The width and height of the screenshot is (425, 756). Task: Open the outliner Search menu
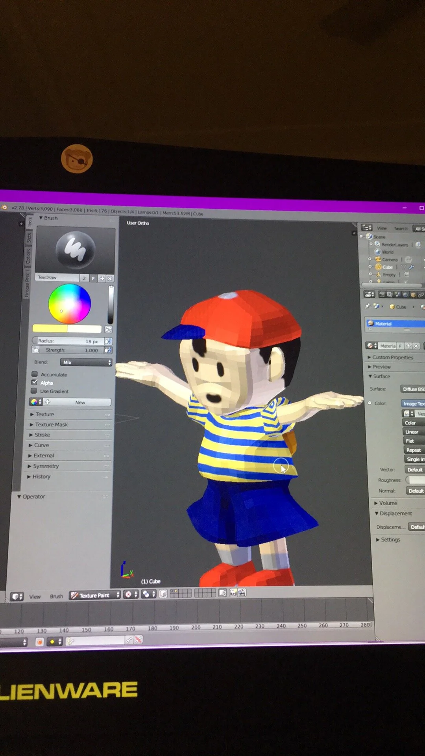point(401,228)
